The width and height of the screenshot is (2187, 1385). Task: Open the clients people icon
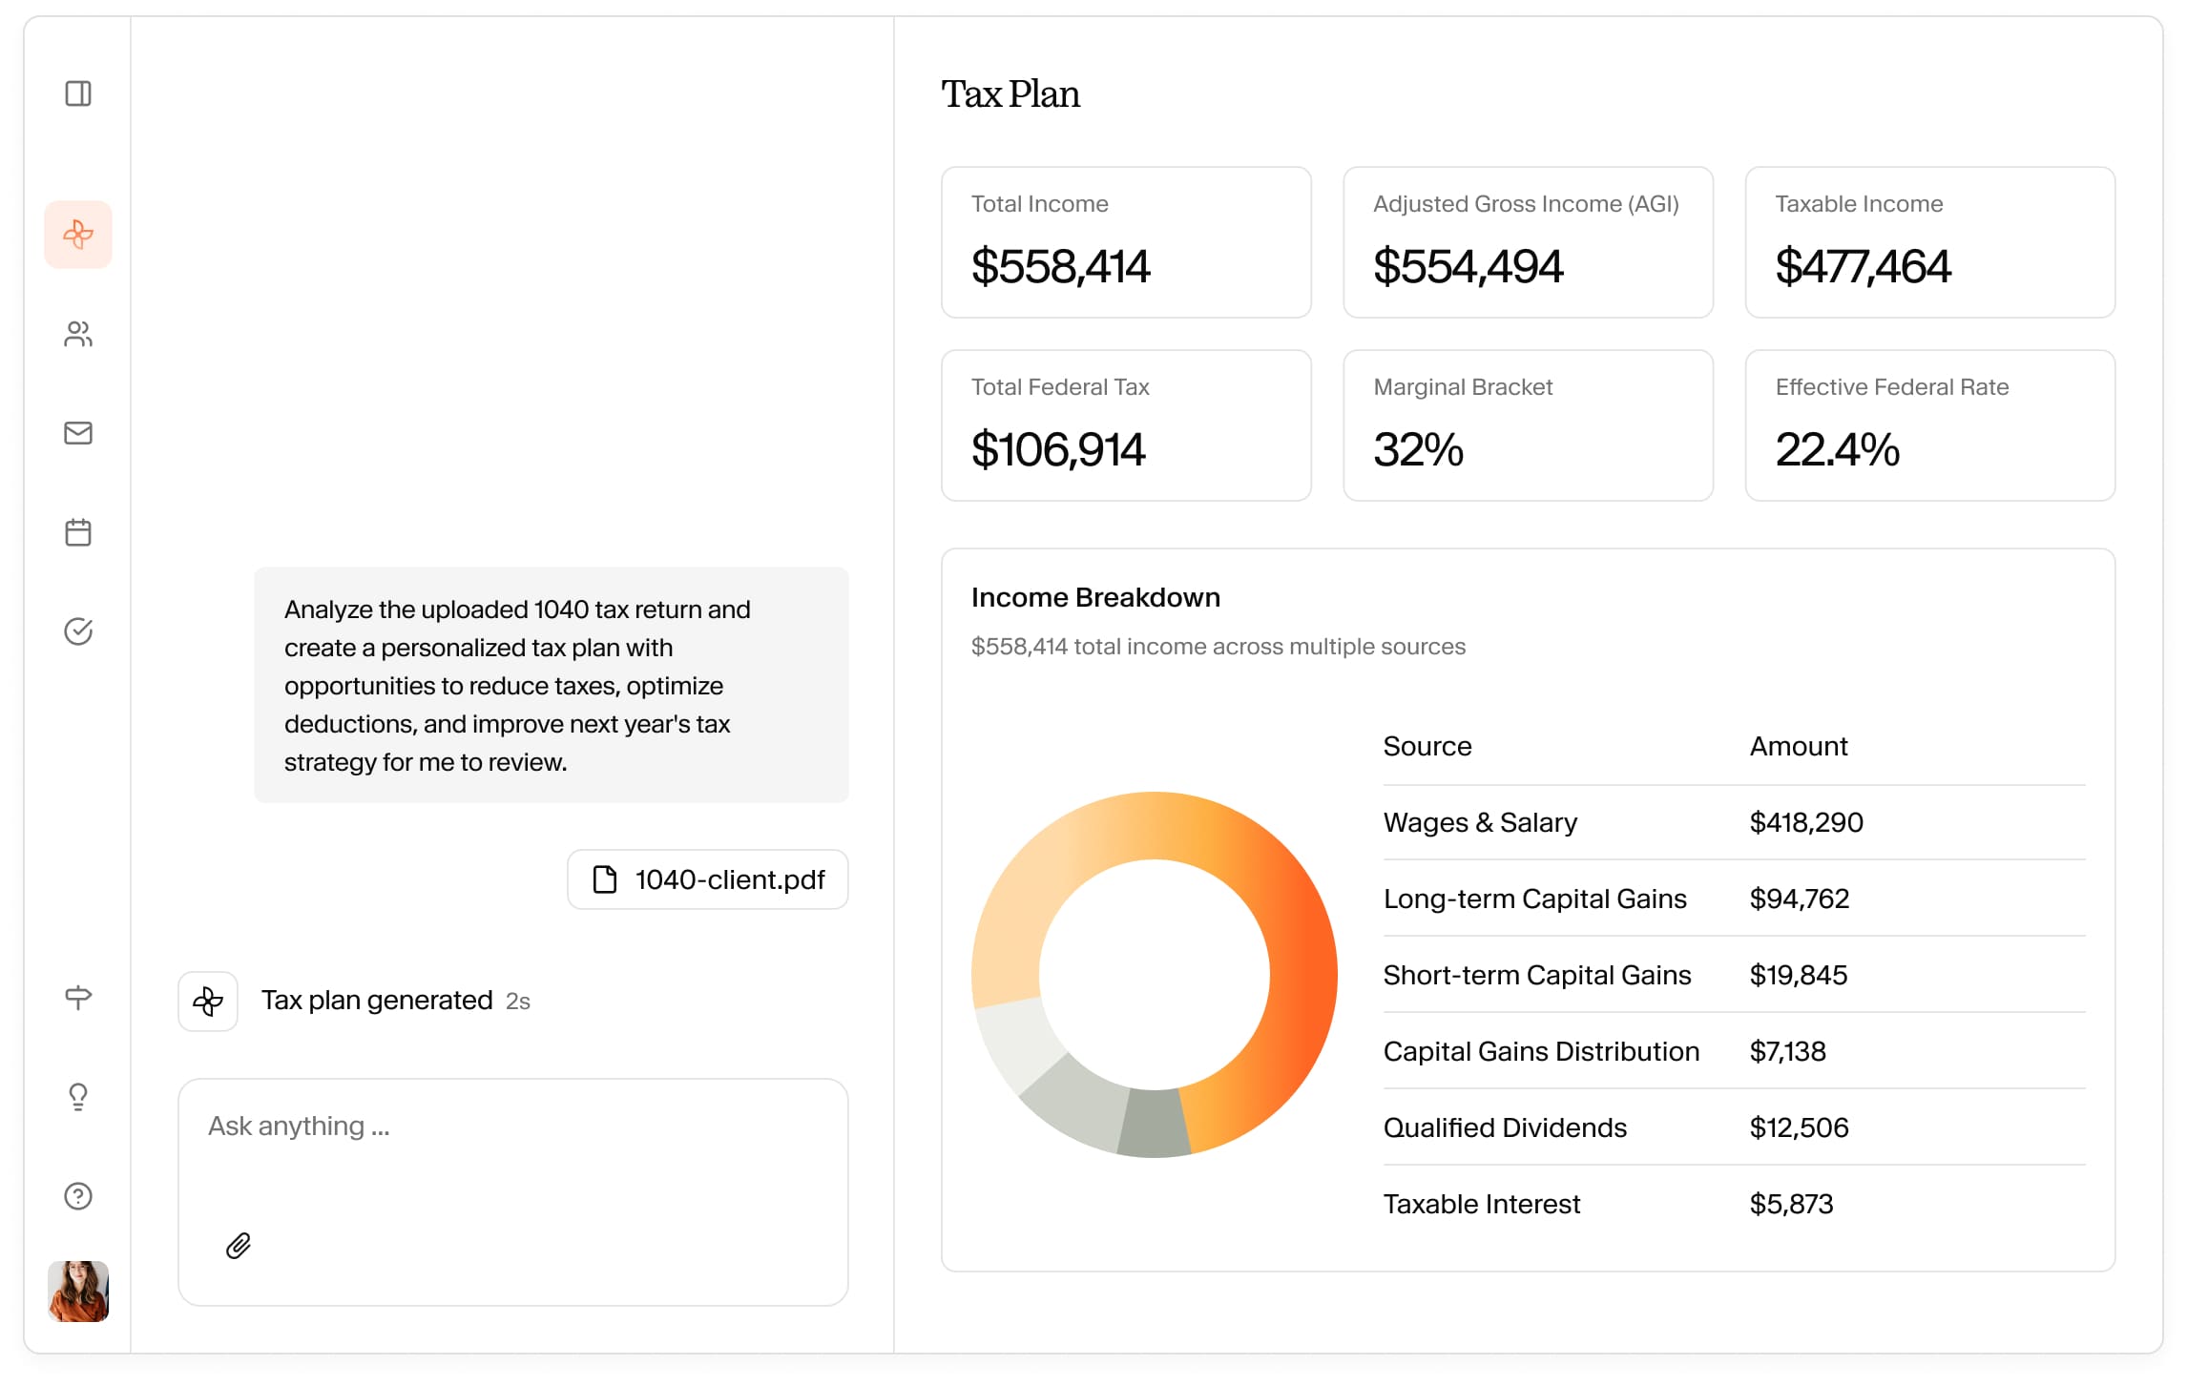78,334
